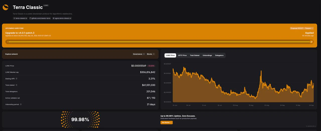
Task: Click the Total staked help icon
Action: coord(17,85)
